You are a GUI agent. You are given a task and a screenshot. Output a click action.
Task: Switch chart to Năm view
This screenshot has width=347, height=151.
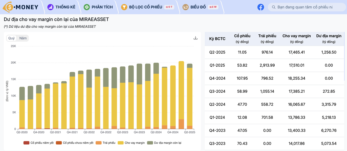[23, 38]
